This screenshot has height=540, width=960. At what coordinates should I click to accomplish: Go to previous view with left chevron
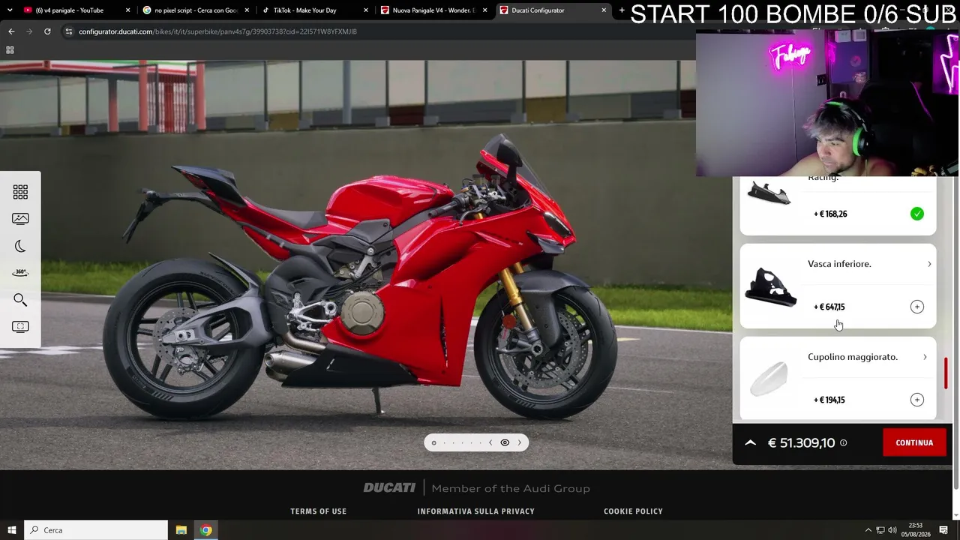tap(490, 442)
